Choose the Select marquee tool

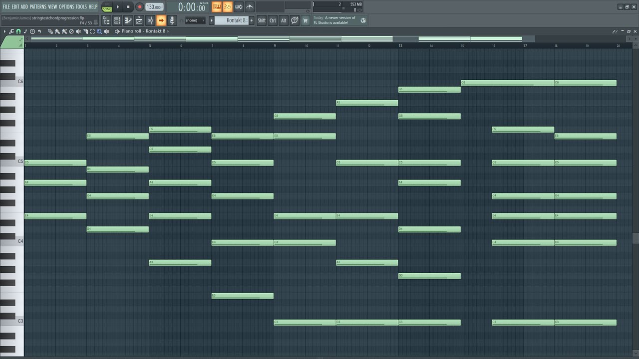(92, 31)
